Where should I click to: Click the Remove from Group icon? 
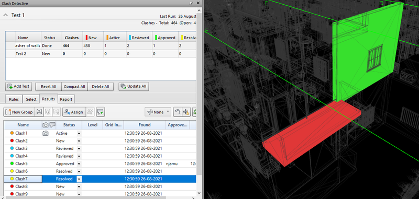click(48, 112)
